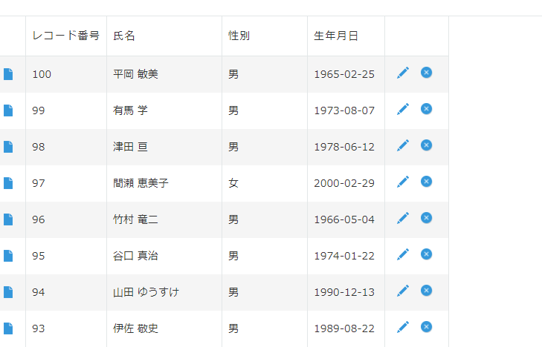Open record details for row 96
The width and height of the screenshot is (542, 347).
(x=8, y=219)
